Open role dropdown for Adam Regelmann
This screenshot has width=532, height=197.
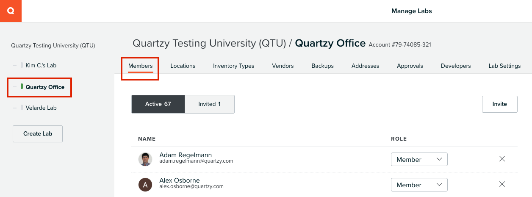(x=419, y=159)
